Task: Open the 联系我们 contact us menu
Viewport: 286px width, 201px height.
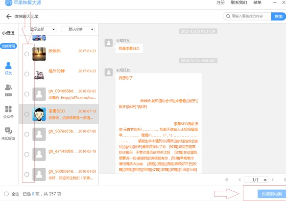Action: 239,2
